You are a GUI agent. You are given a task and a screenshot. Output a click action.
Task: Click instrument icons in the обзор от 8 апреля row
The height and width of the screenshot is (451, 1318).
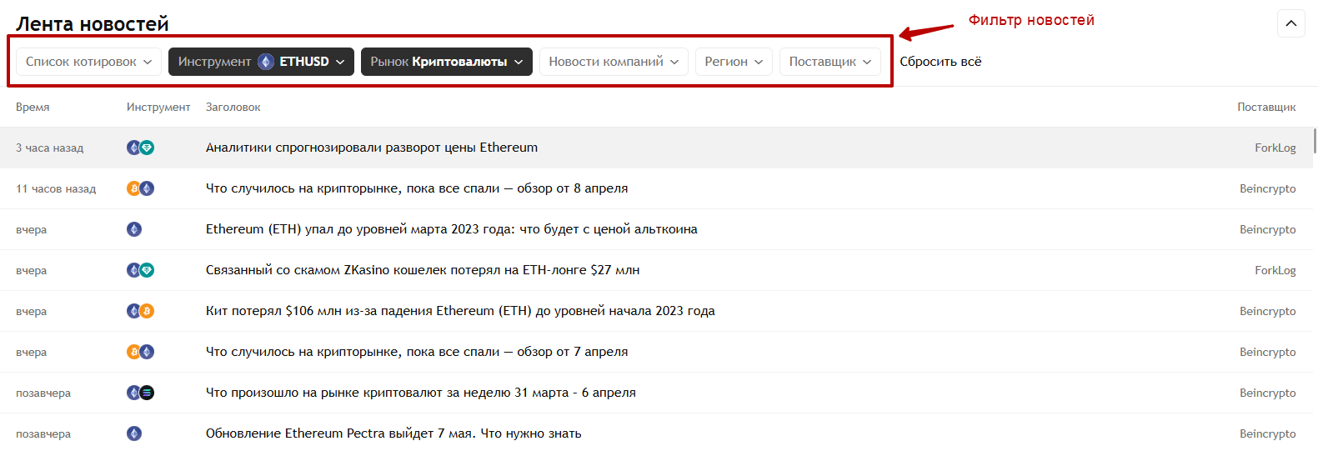coord(140,188)
